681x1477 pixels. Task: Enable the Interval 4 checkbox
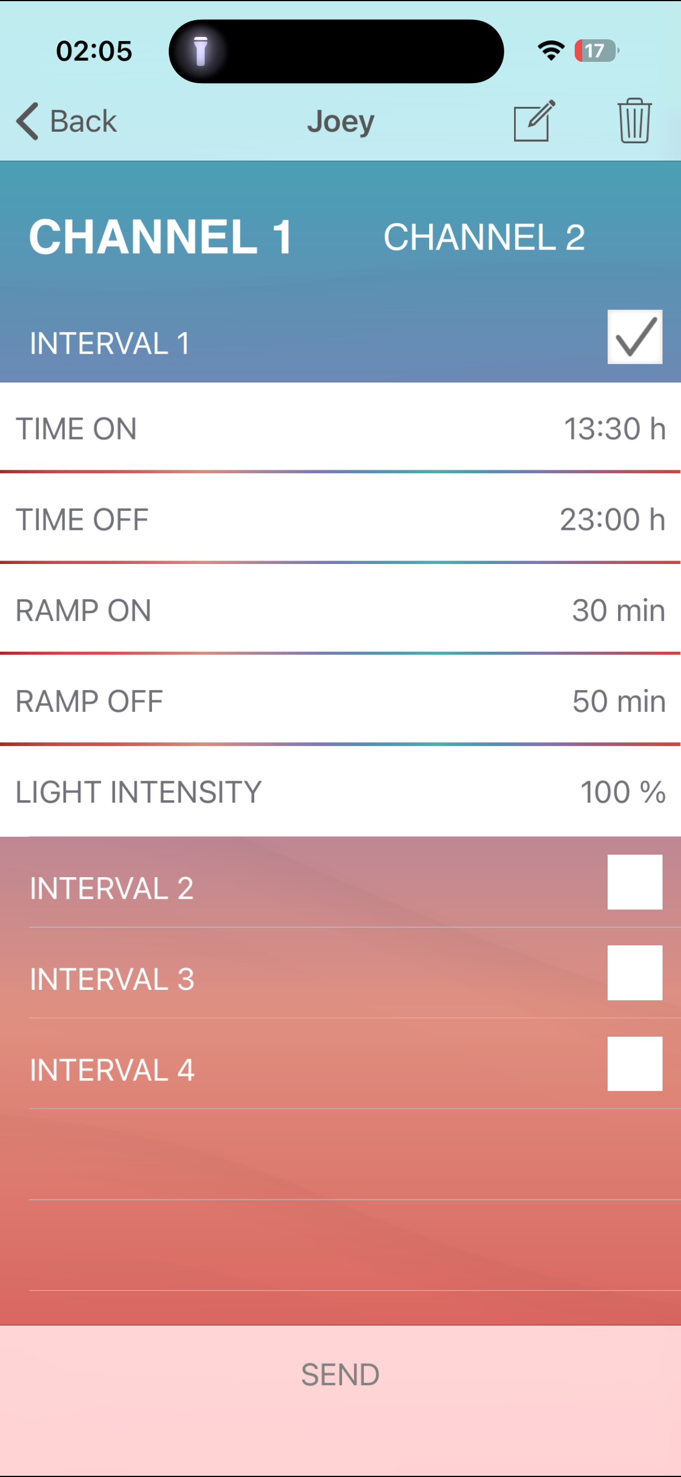click(634, 1063)
